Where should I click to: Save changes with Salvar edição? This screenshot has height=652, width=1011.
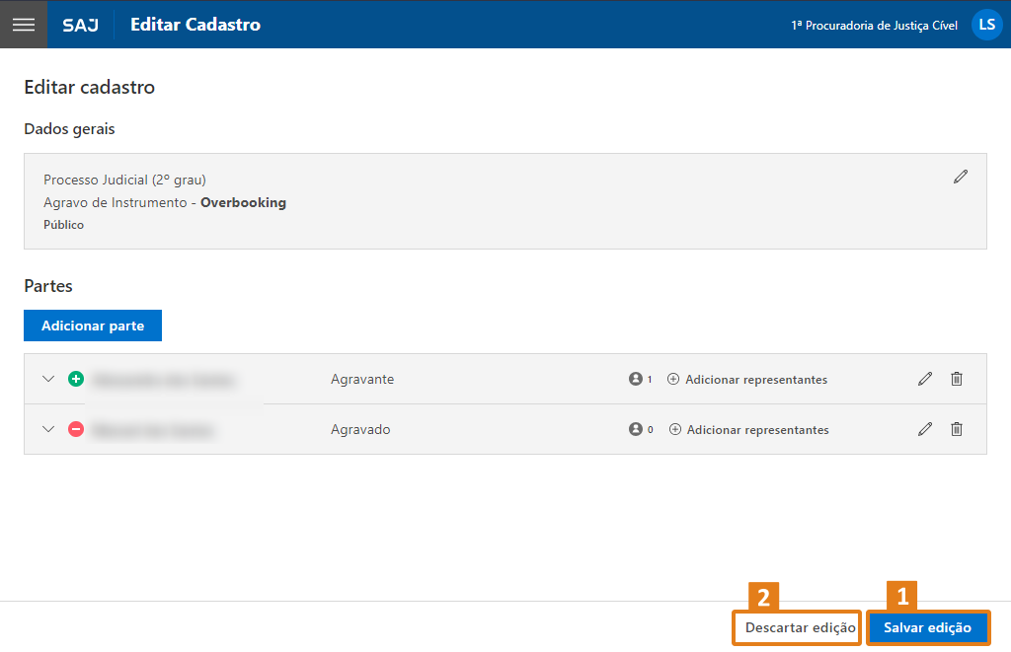point(927,627)
